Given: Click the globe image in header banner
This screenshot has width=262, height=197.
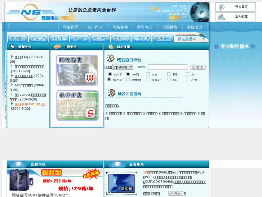Looking at the screenshot, I should click(x=200, y=12).
